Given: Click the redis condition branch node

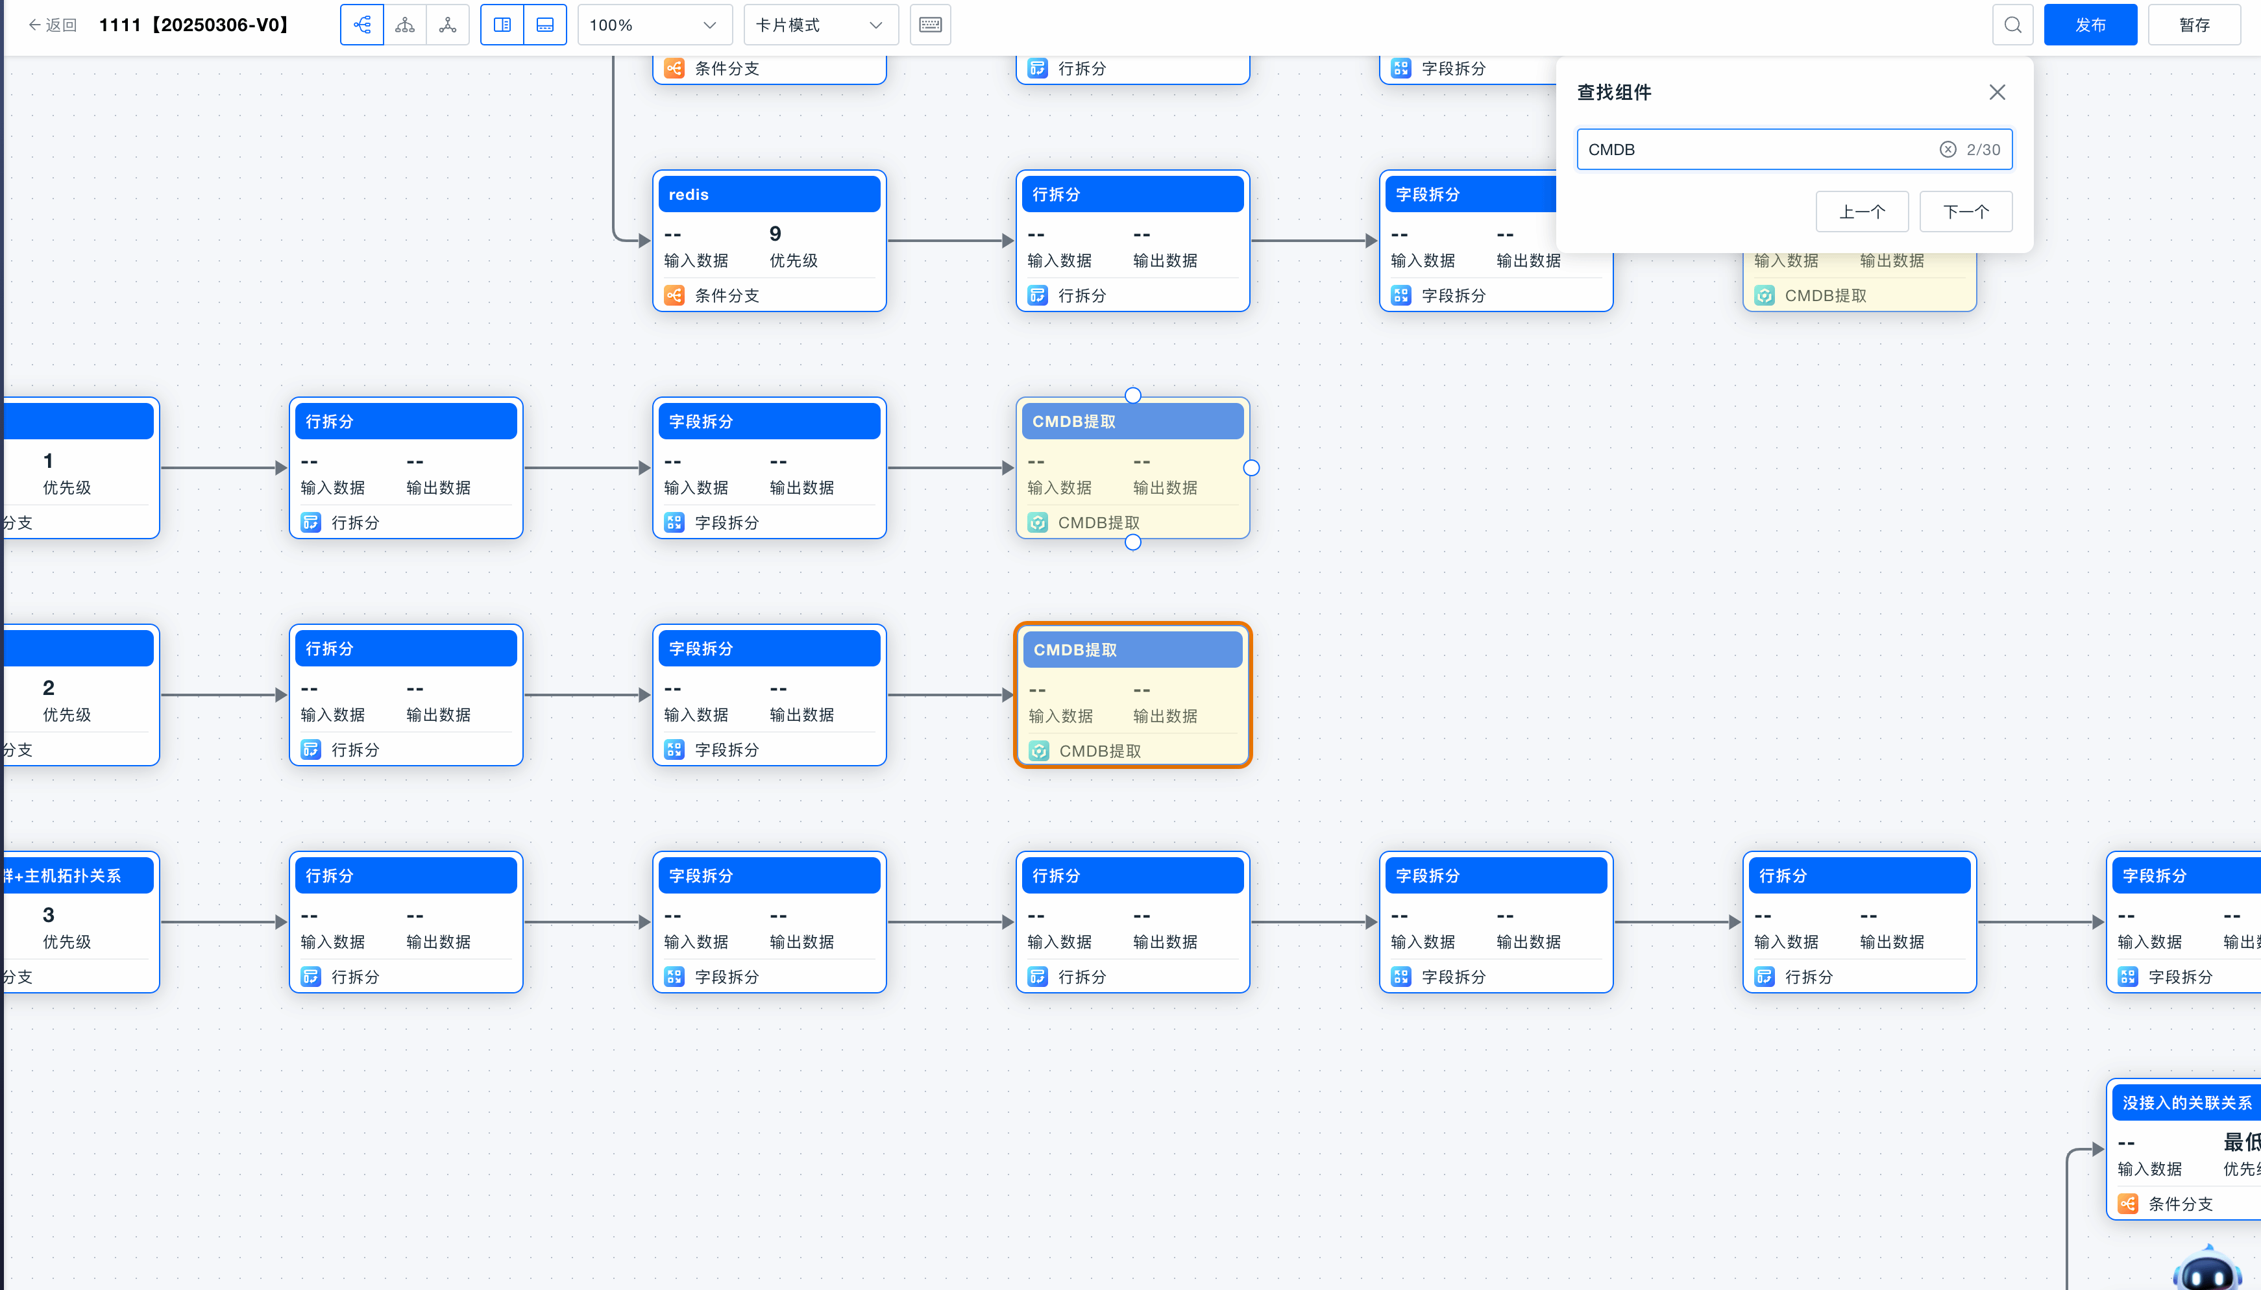Looking at the screenshot, I should click(769, 241).
